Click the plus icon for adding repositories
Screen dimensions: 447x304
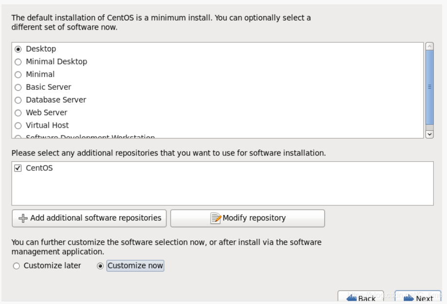23,219
